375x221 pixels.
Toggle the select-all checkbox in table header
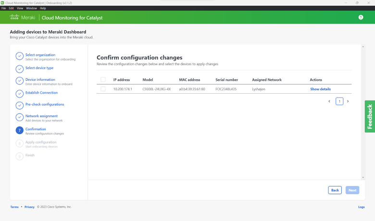(x=103, y=80)
